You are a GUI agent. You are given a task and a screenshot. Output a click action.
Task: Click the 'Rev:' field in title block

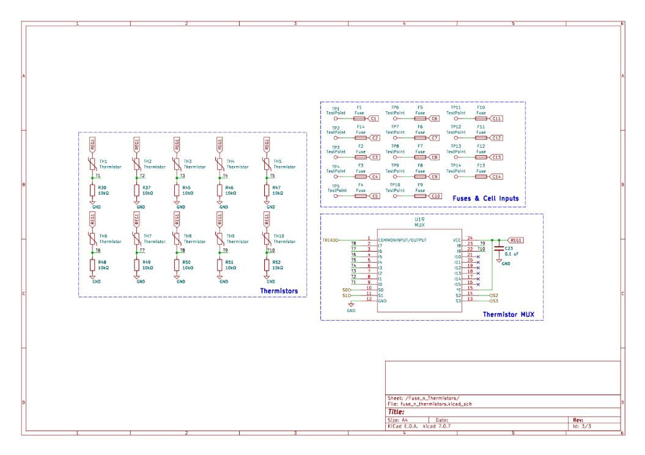click(x=578, y=420)
